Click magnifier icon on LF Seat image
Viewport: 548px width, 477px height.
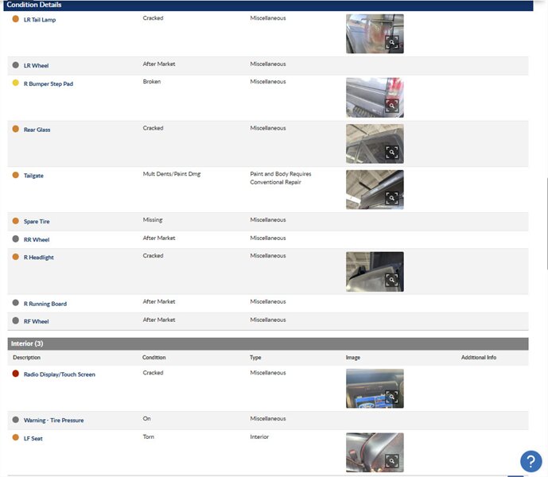[x=391, y=461]
